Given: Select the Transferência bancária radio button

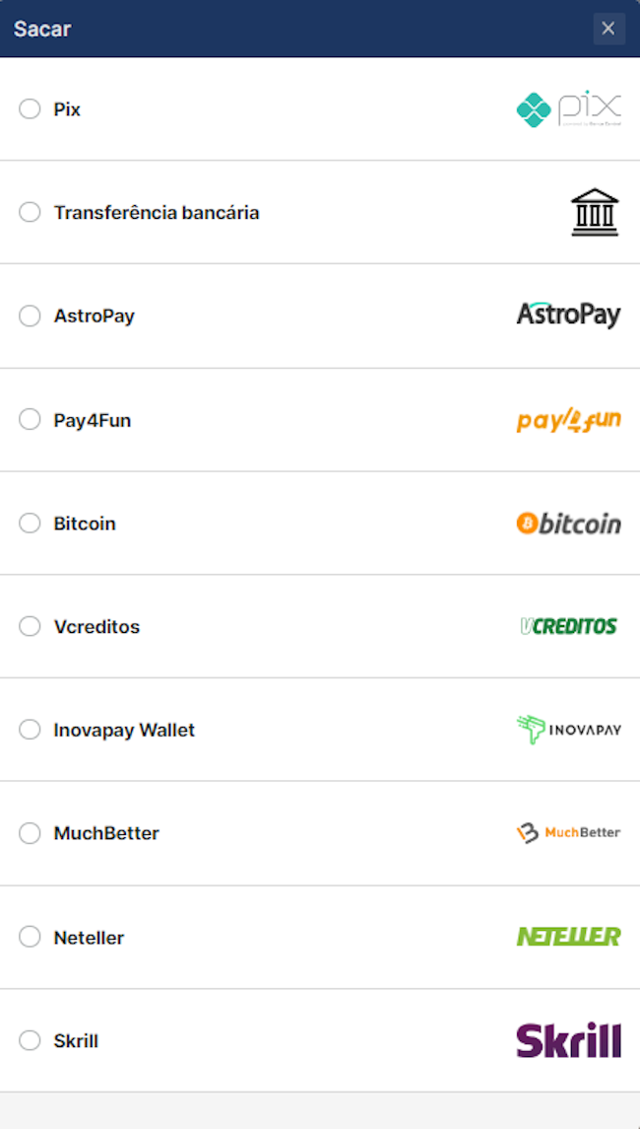Looking at the screenshot, I should tap(30, 212).
